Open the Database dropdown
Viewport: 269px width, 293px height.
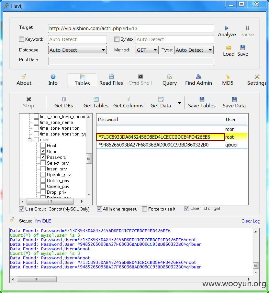pyautogui.click(x=77, y=50)
